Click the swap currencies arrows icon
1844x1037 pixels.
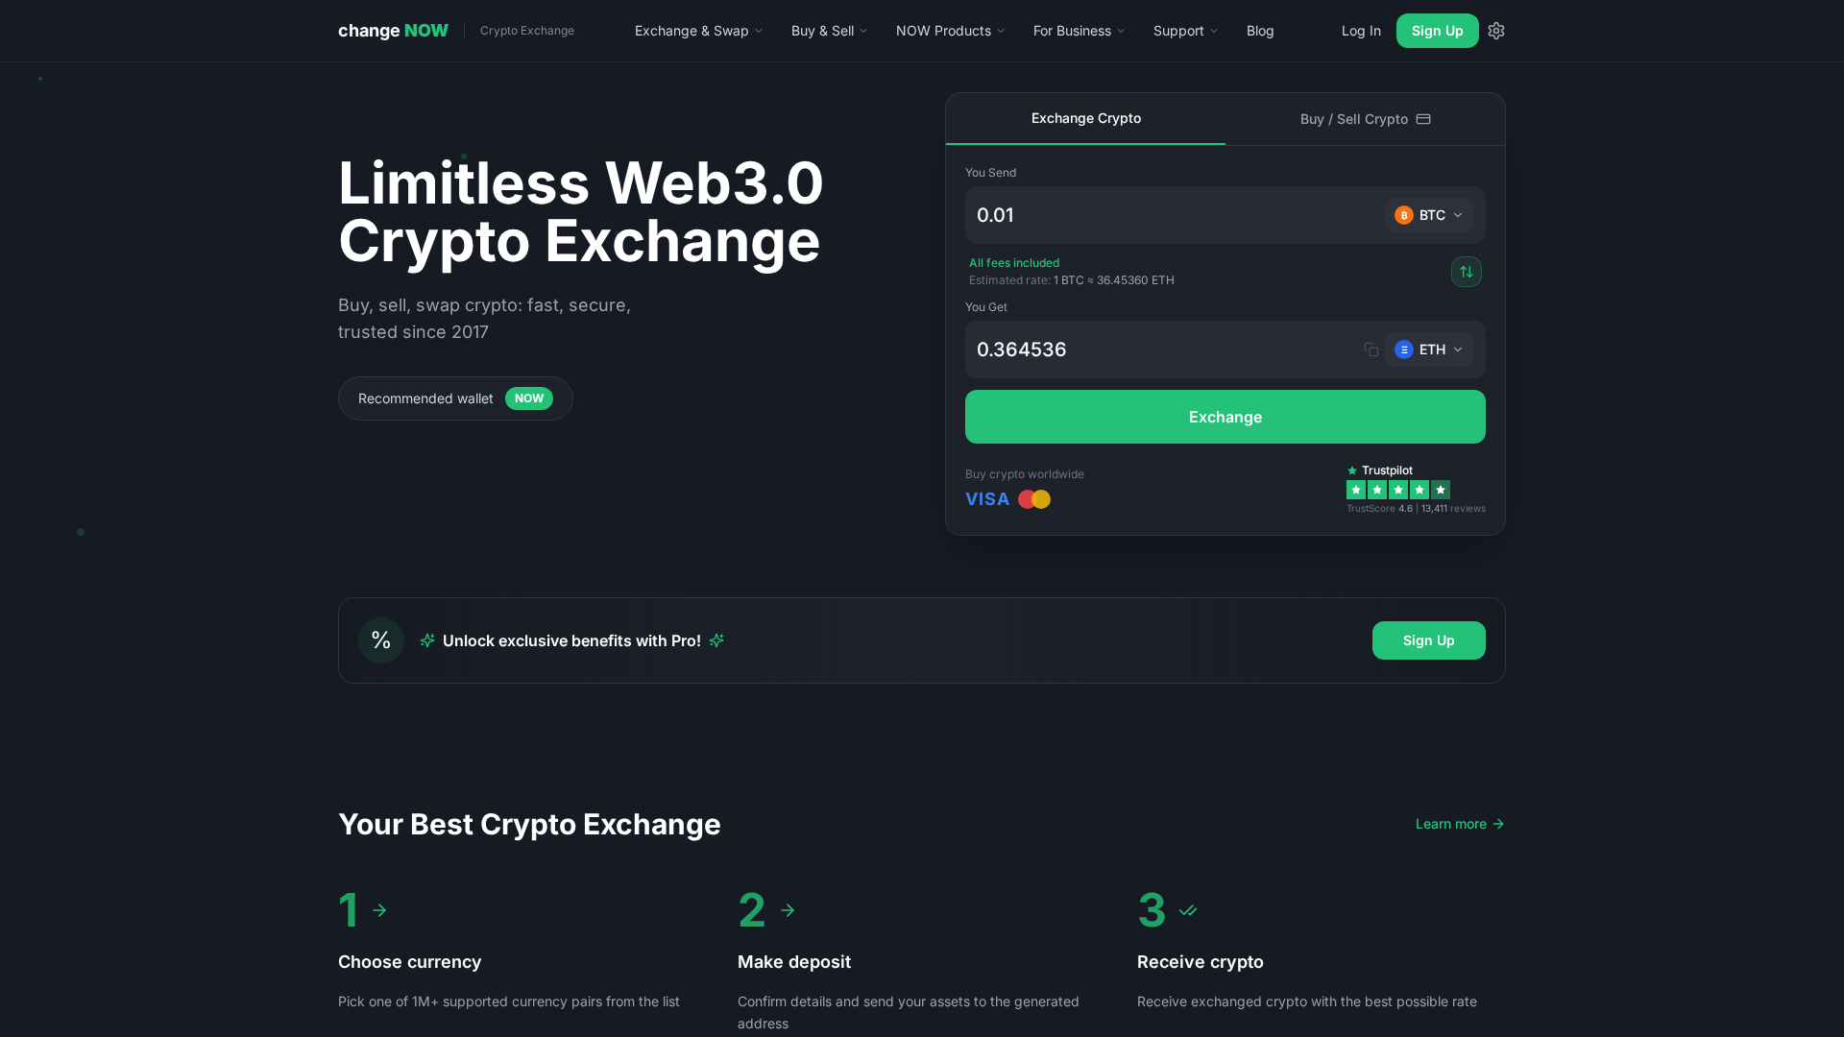pos(1467,272)
